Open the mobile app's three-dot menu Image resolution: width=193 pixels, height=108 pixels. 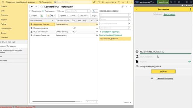point(190,9)
